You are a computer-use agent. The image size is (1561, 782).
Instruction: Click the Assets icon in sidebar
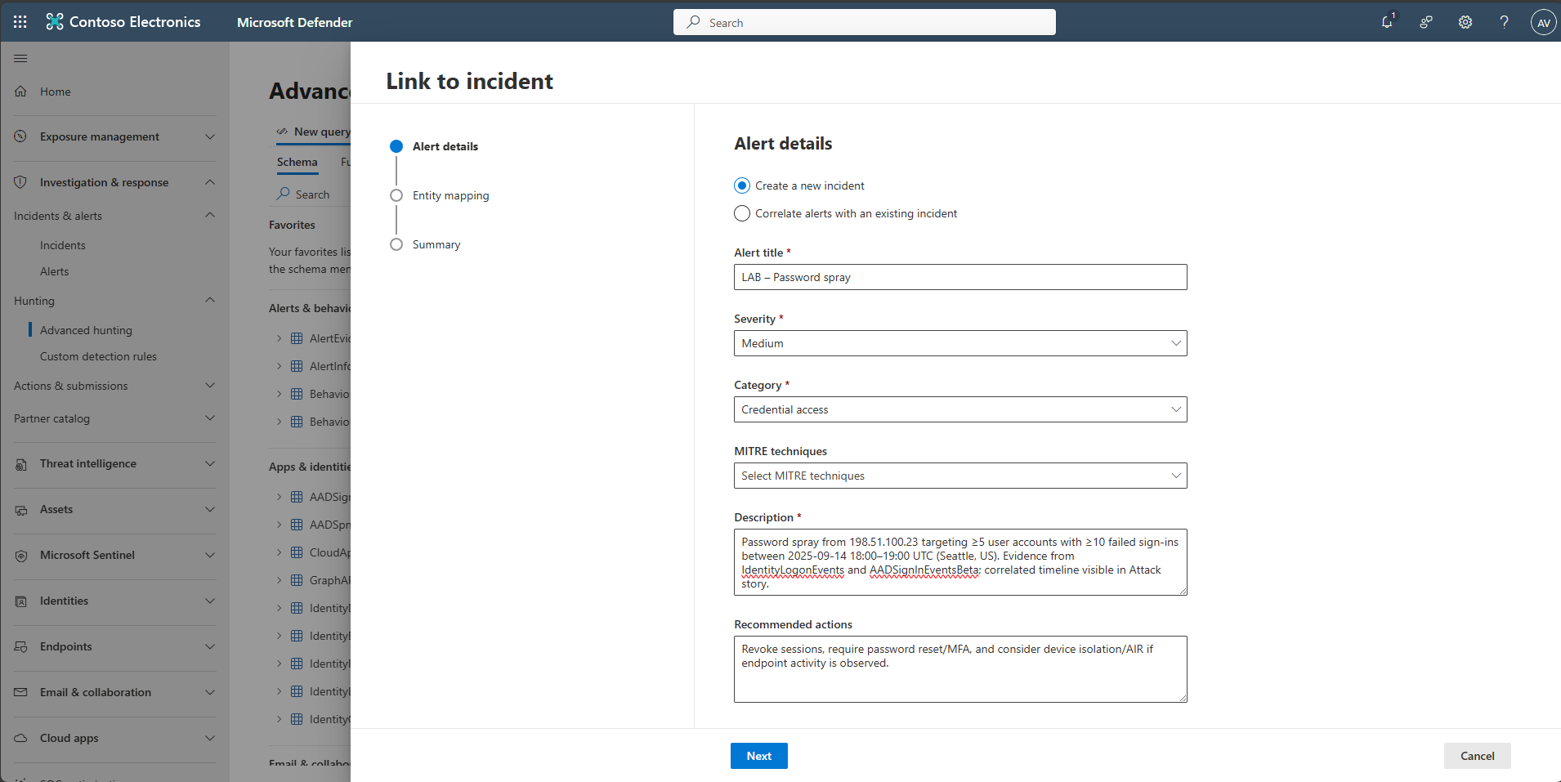pos(21,510)
